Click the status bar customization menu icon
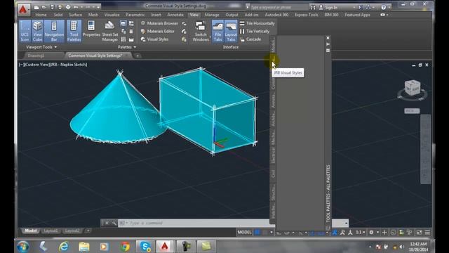This screenshot has height=253, width=449. pos(427,233)
